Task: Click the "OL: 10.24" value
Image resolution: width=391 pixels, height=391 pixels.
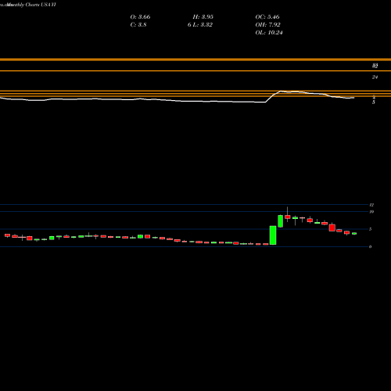Action: coord(269,33)
